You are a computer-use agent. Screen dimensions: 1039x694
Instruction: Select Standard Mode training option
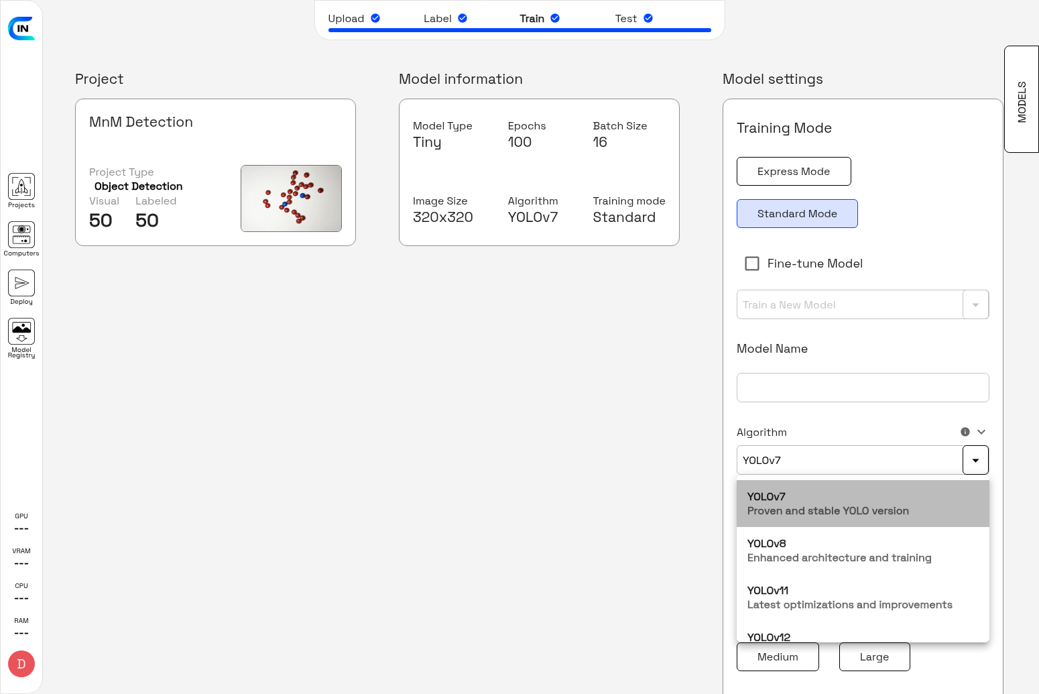[x=797, y=213]
